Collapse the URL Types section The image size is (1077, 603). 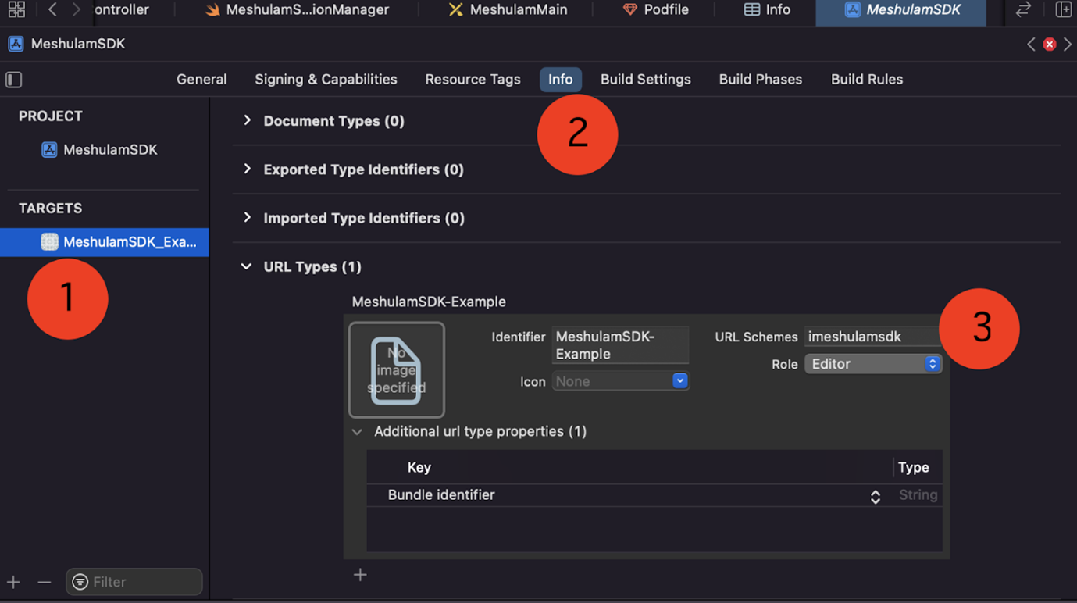point(247,266)
